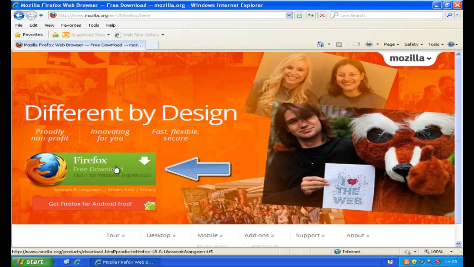Click the RSS feeds icon
This screenshot has height=267, width=474.
[x=339, y=44]
